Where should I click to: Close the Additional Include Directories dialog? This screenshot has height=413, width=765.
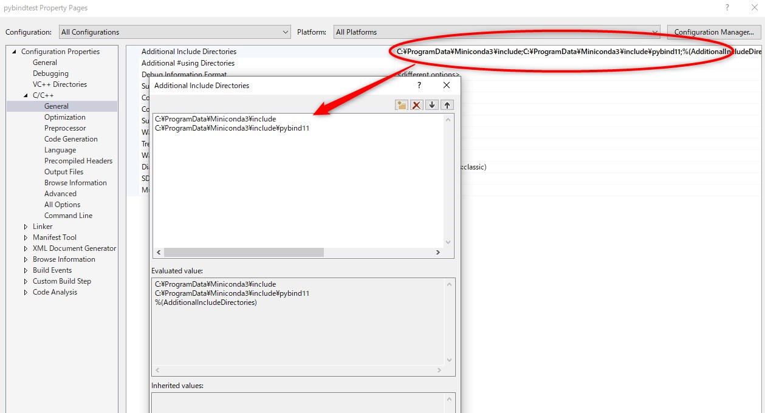447,86
